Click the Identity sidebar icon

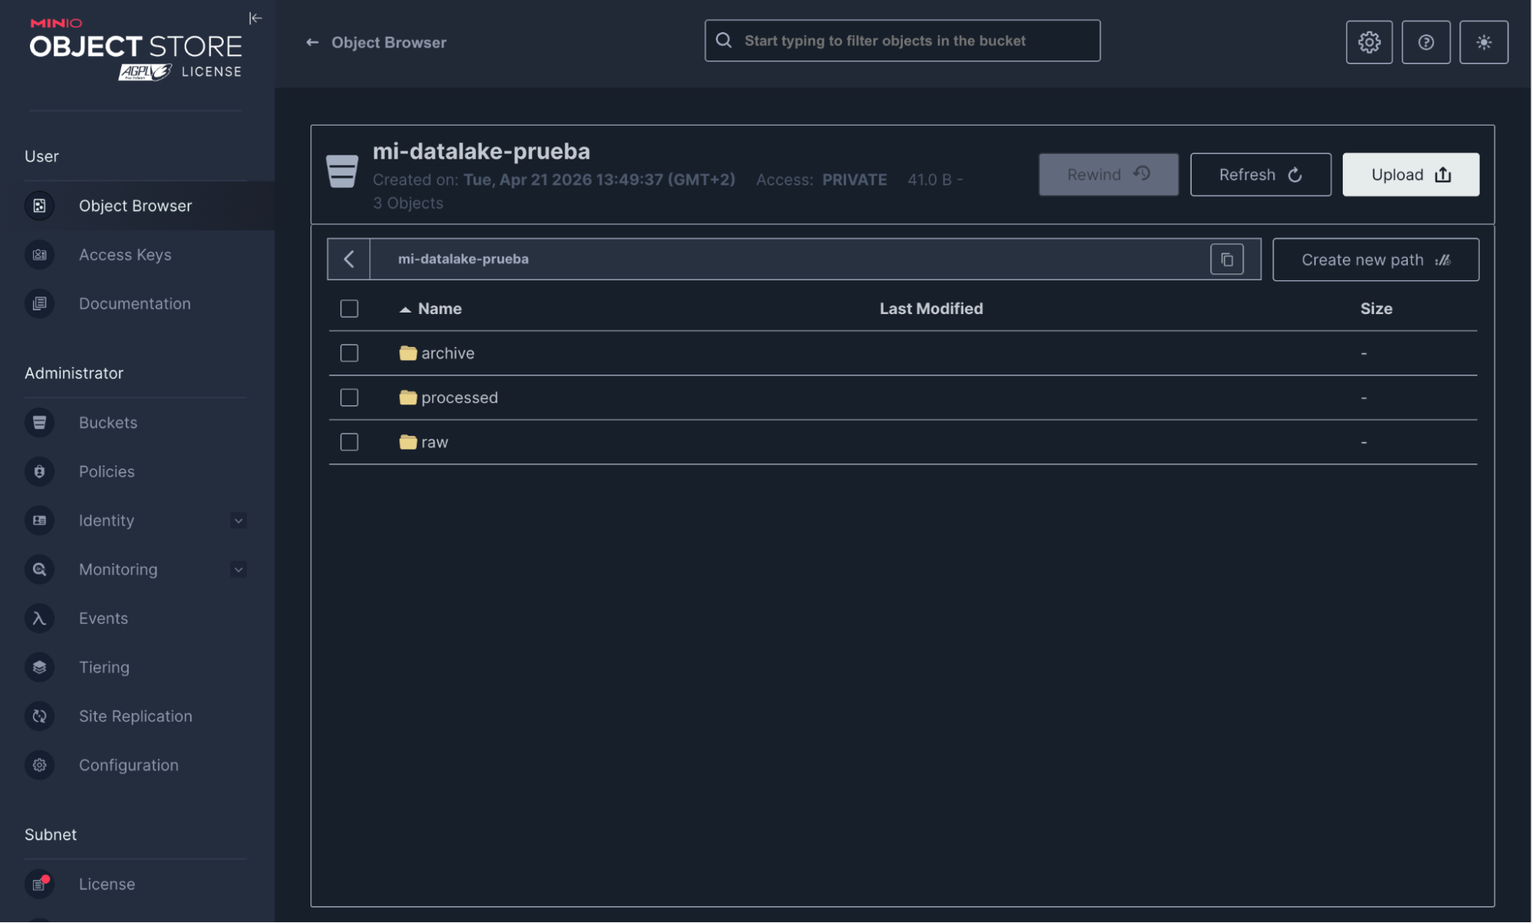(39, 520)
